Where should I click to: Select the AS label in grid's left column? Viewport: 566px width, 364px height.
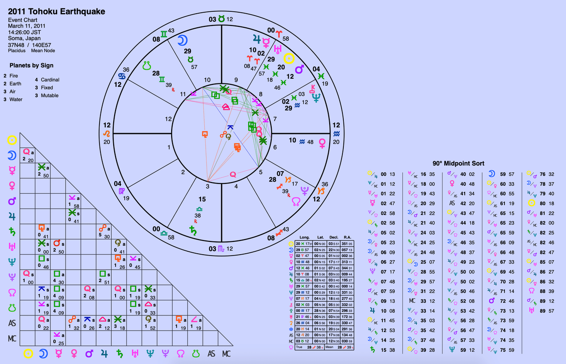tap(13, 323)
